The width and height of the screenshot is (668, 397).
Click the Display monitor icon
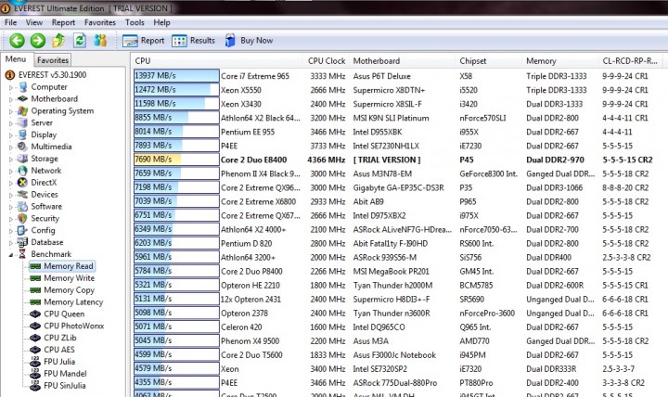pos(22,135)
